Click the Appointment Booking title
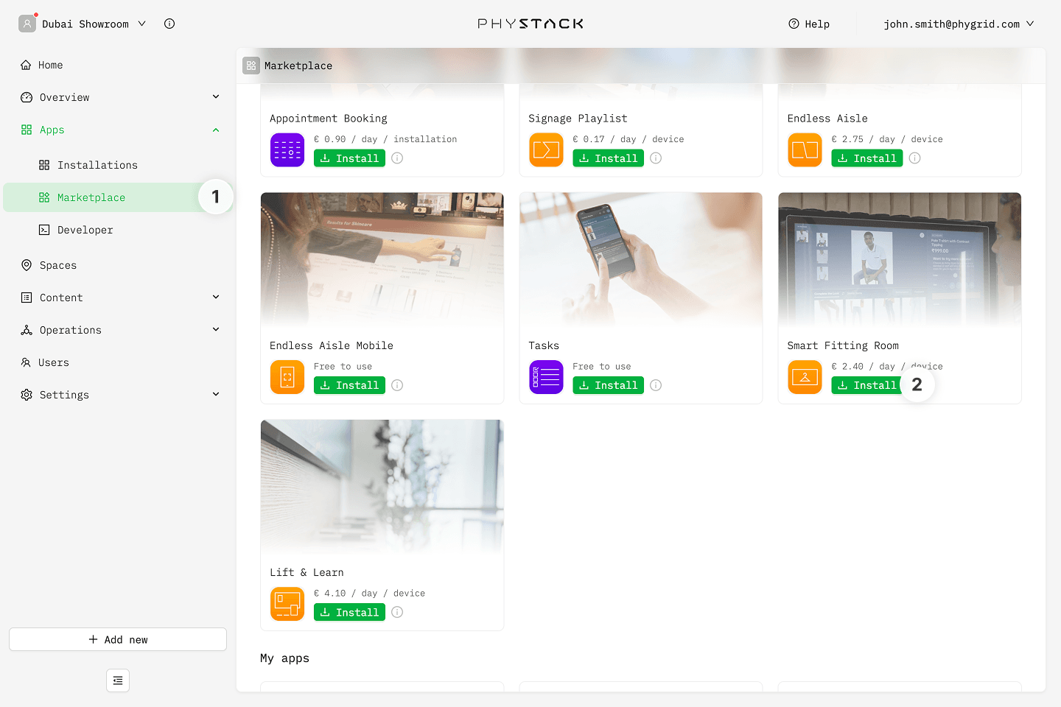1061x707 pixels. click(x=328, y=119)
